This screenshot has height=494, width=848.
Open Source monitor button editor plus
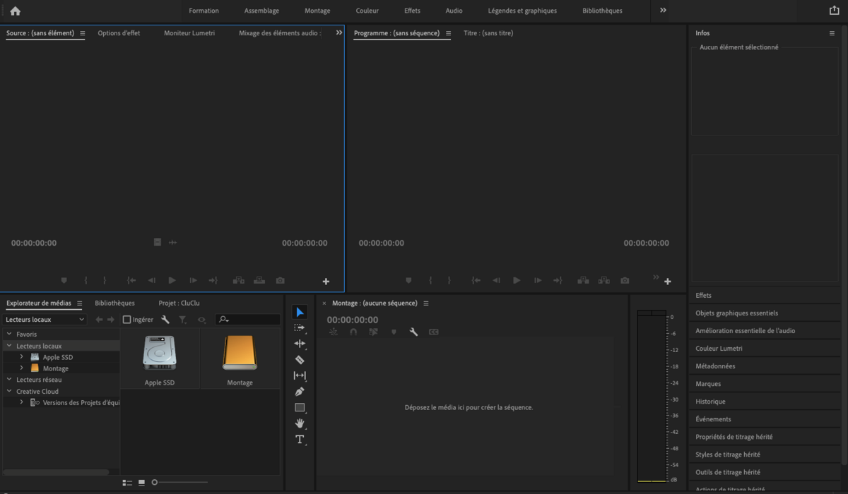coord(326,282)
